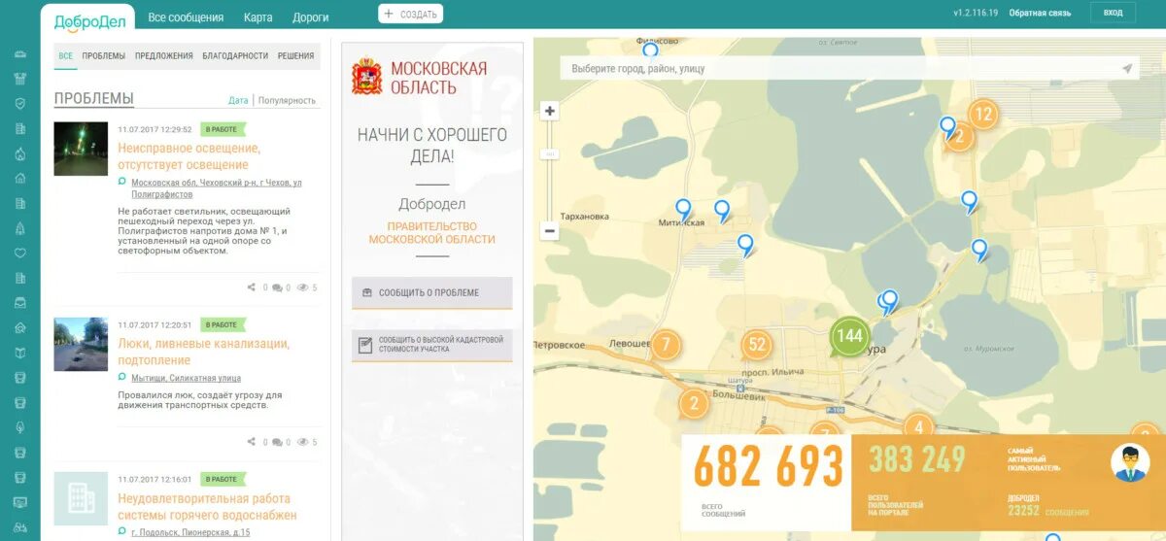Click the Создать button
The width and height of the screenshot is (1166, 541).
click(x=410, y=14)
